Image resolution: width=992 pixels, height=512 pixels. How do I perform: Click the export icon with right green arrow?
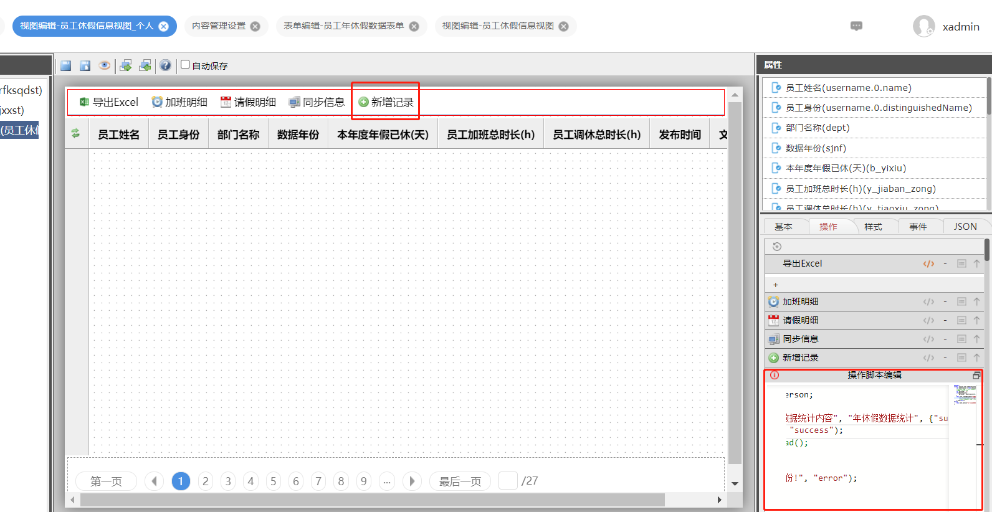pos(126,65)
